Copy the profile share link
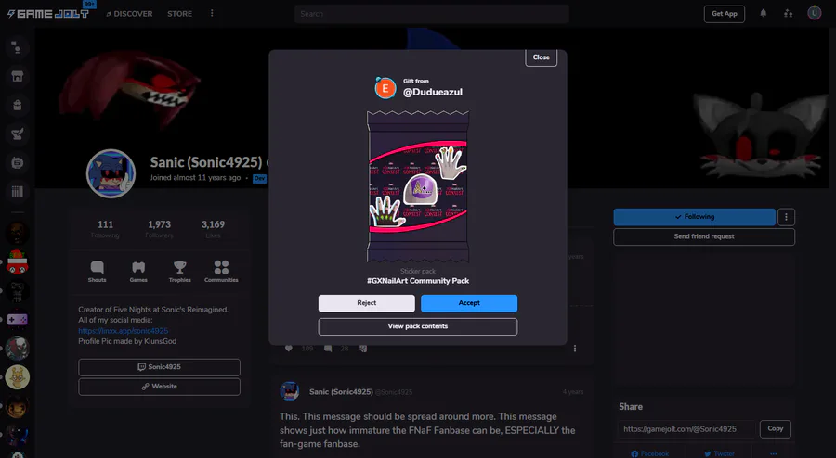This screenshot has height=458, width=836. pos(776,429)
